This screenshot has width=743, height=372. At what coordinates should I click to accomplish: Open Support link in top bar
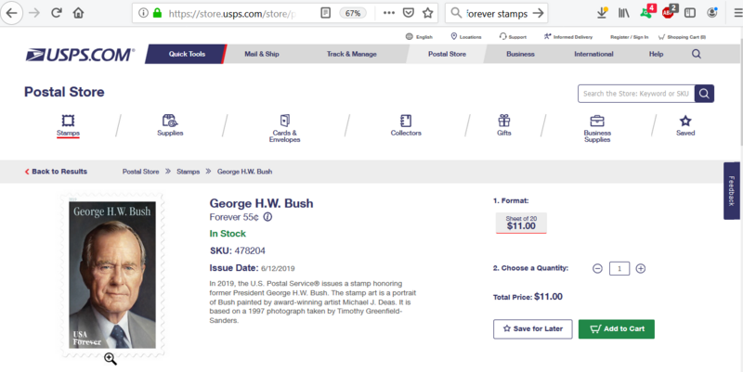coord(513,37)
